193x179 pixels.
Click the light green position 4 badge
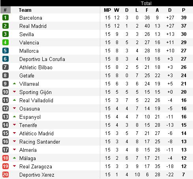(x=6, y=42)
